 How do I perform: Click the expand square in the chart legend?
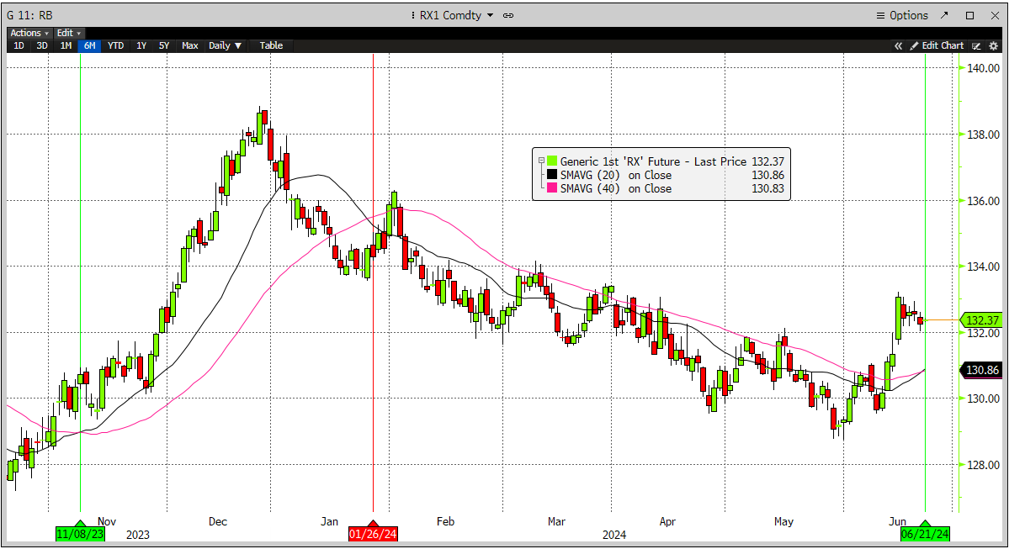tap(539, 161)
